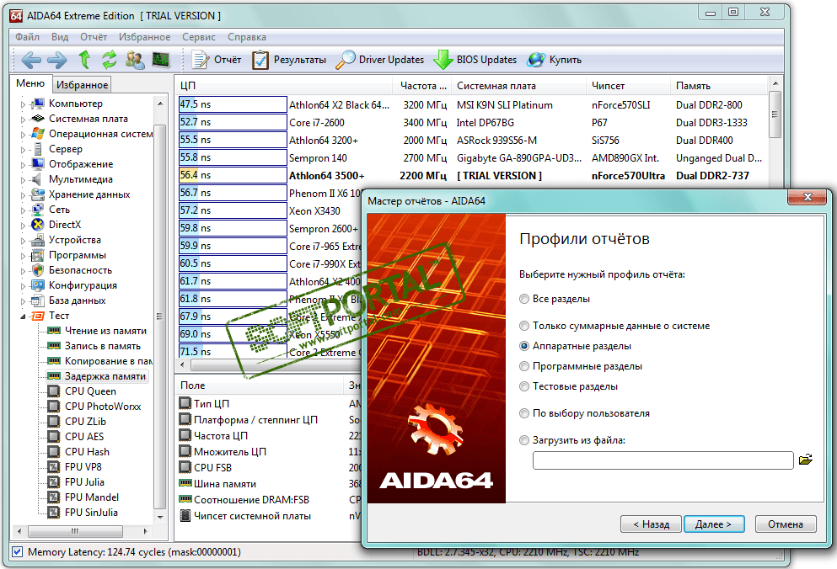The image size is (837, 569).
Task: Select Только суммарные данные о системе option
Action: tap(524, 326)
